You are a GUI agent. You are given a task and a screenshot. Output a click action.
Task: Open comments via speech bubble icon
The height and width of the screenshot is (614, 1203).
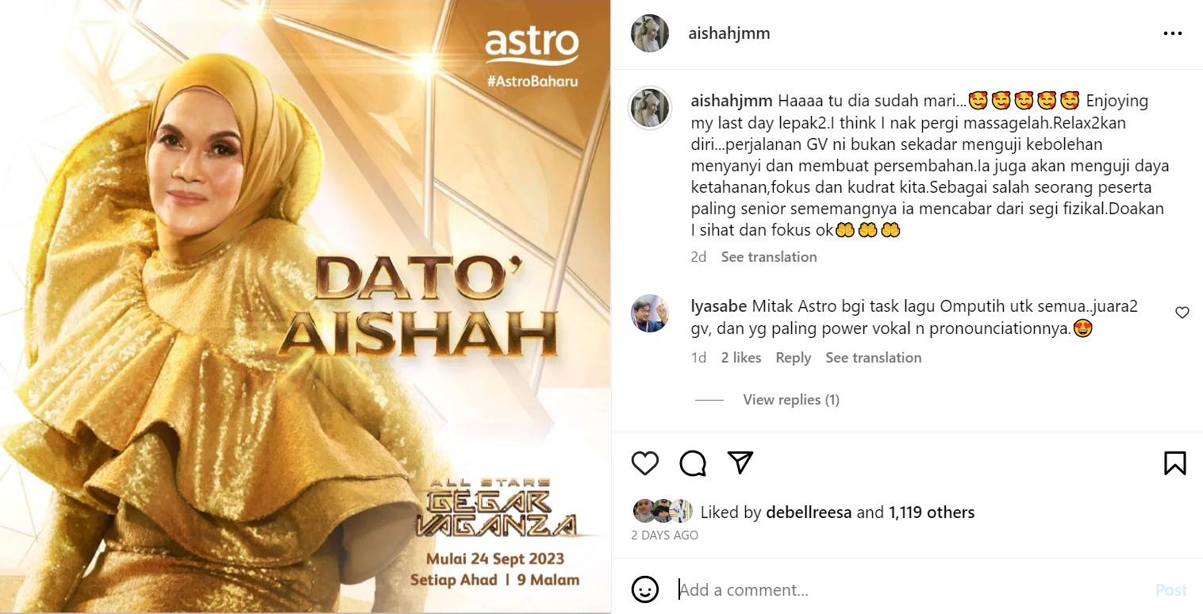click(693, 463)
